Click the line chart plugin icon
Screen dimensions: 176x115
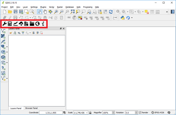(x=16, y=24)
